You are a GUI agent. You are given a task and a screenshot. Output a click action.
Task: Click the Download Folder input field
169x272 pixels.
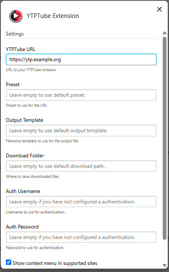(81, 166)
